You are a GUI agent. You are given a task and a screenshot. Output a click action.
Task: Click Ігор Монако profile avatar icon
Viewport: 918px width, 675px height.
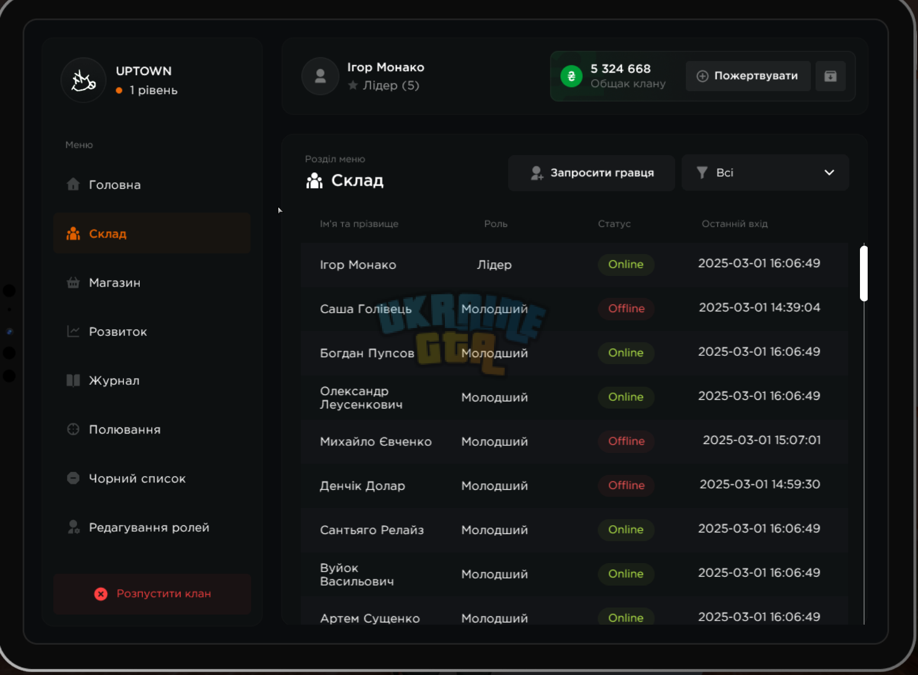coord(320,76)
